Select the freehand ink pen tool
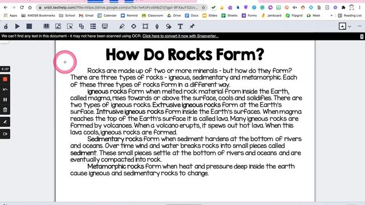The image size is (365, 205). 157,26
